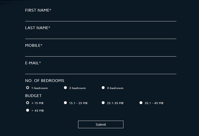Click the 'LAST NAME*' label text

(38, 28)
